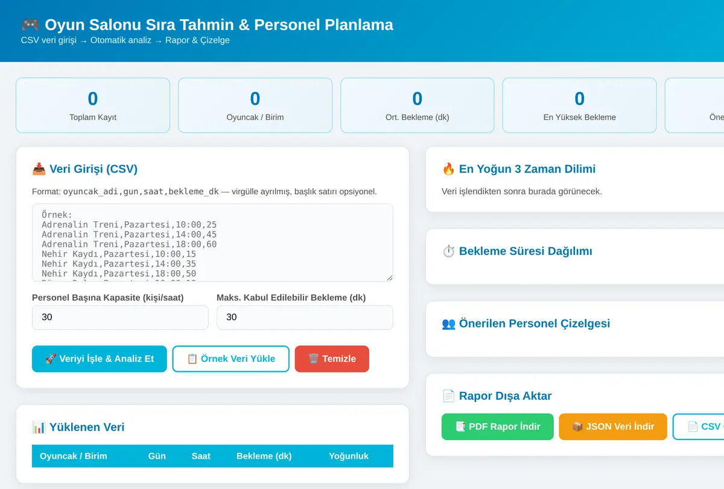
Task: Click the format hint oyuncak_adi,gun,saat,bekleme_dk
Action: pyautogui.click(x=141, y=192)
